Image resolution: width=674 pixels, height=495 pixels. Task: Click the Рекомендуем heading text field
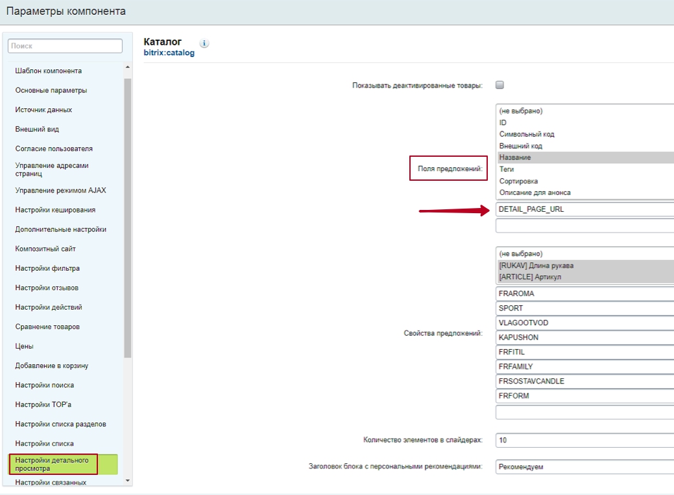[x=584, y=466]
